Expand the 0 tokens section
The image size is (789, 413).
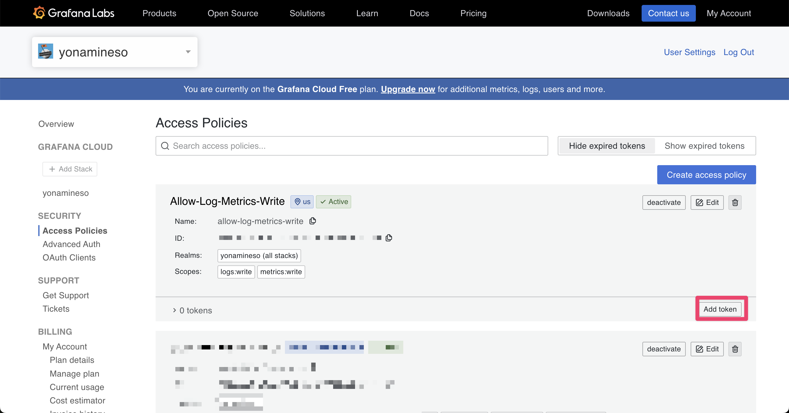(x=192, y=310)
